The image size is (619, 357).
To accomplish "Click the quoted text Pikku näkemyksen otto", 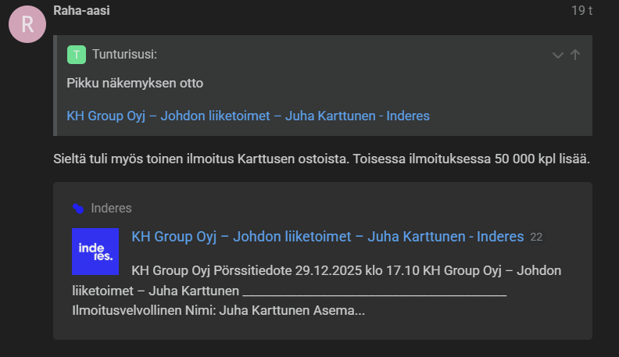I will point(135,84).
